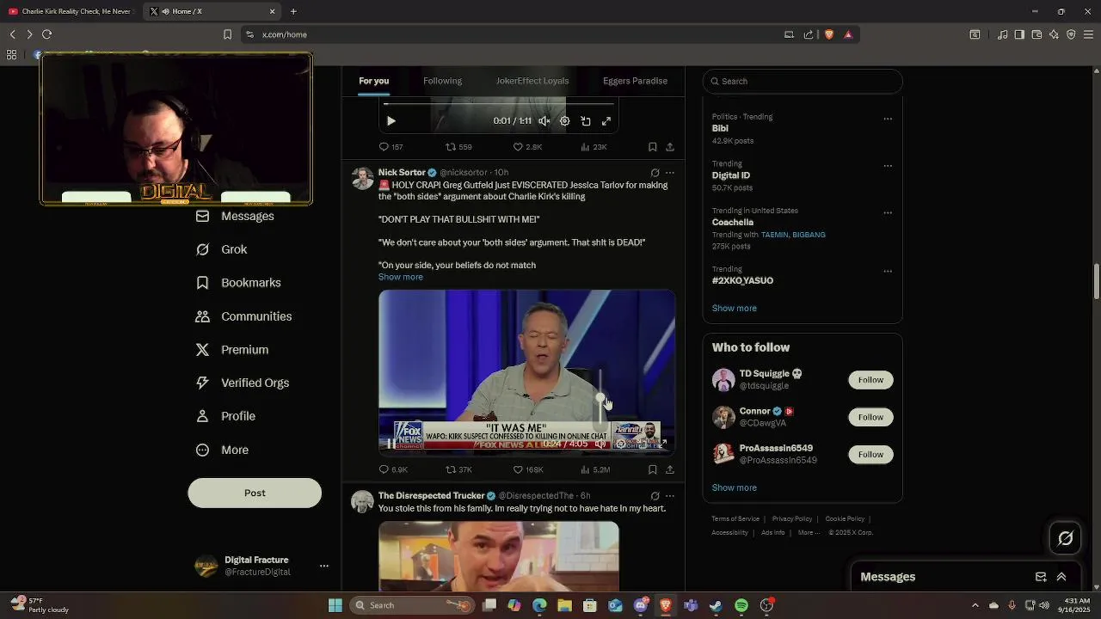Viewport: 1101px width, 619px height.
Task: Bookmark Nick Sortor's post
Action: tap(652, 469)
